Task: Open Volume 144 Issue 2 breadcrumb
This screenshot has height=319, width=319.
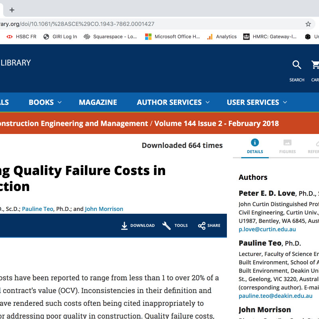Action: pos(217,123)
